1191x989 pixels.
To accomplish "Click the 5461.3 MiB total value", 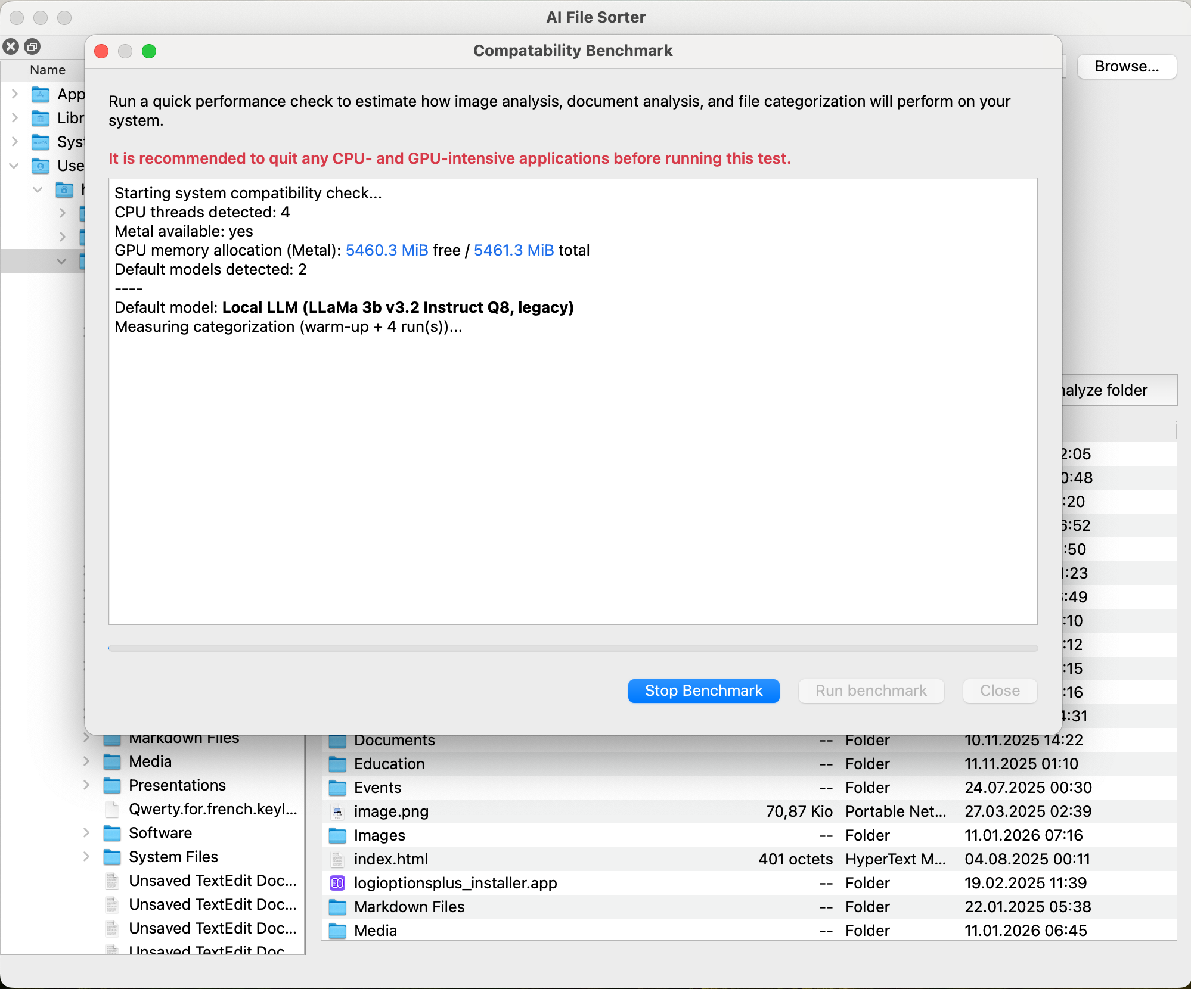I will [514, 250].
